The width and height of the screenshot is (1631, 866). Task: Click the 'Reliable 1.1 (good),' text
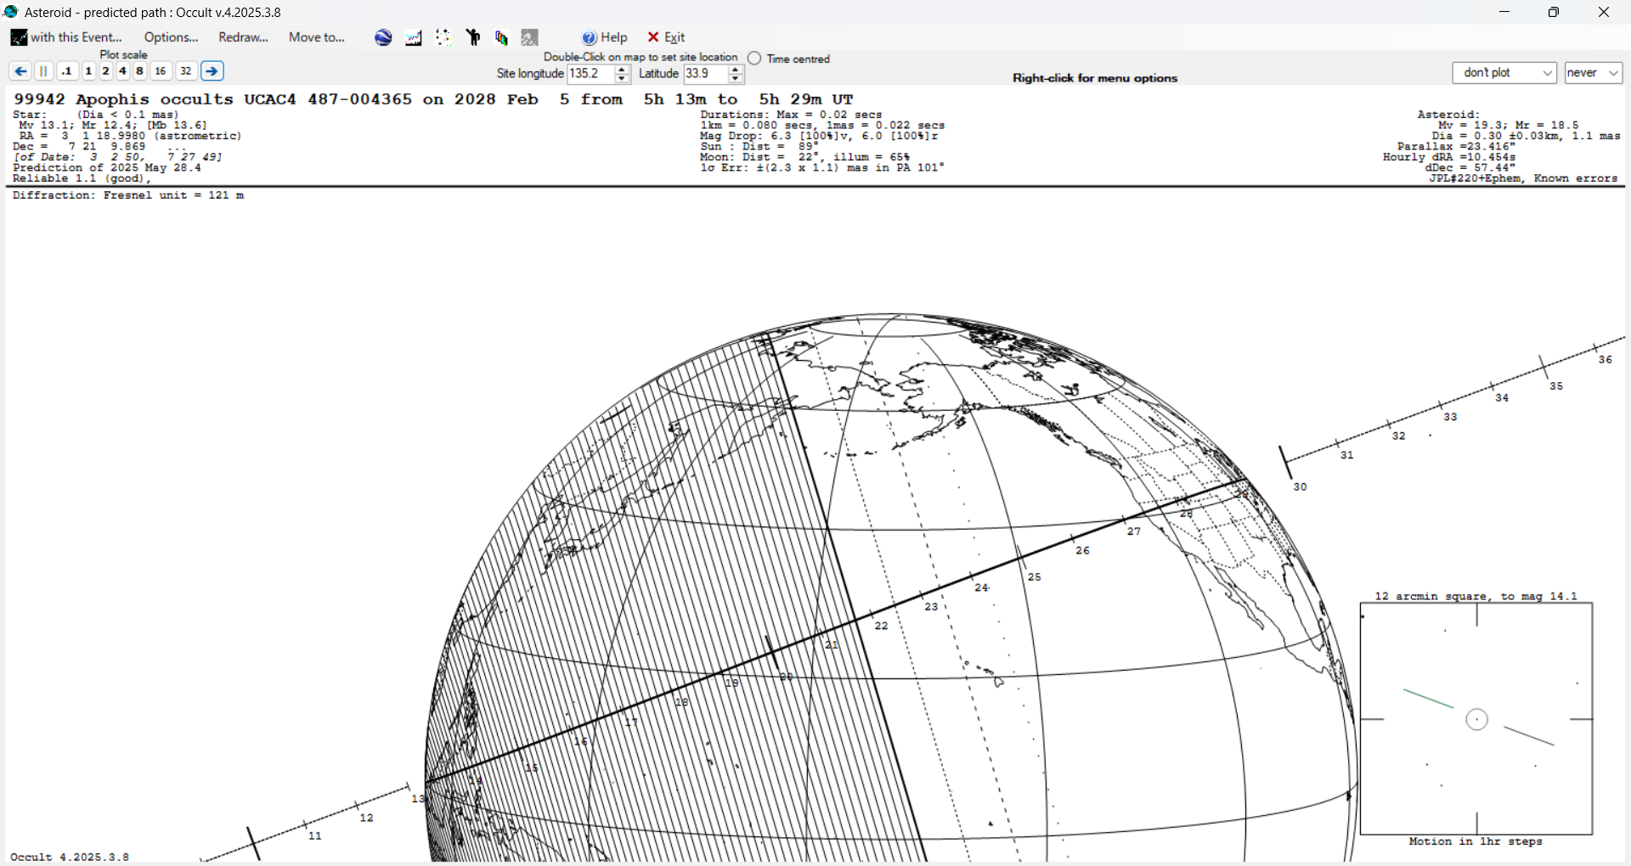coord(82,179)
